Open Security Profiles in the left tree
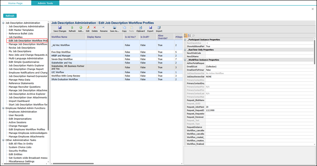This screenshot has width=317, height=166. tap(18, 151)
